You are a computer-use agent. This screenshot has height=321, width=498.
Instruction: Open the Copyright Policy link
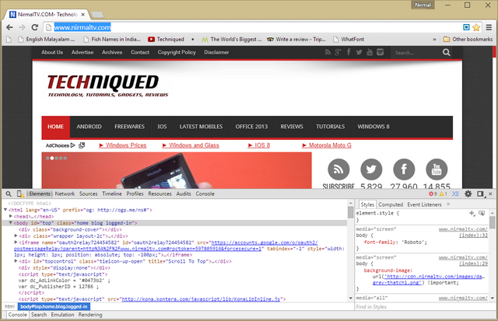[177, 52]
